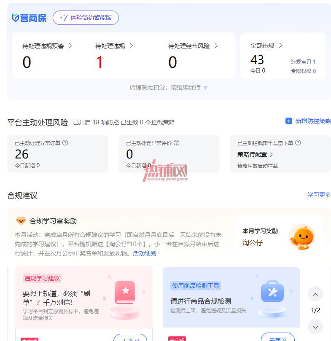Click the help icon beside 已主动处理异常订单
The height and width of the screenshot is (341, 331).
coord(65,142)
